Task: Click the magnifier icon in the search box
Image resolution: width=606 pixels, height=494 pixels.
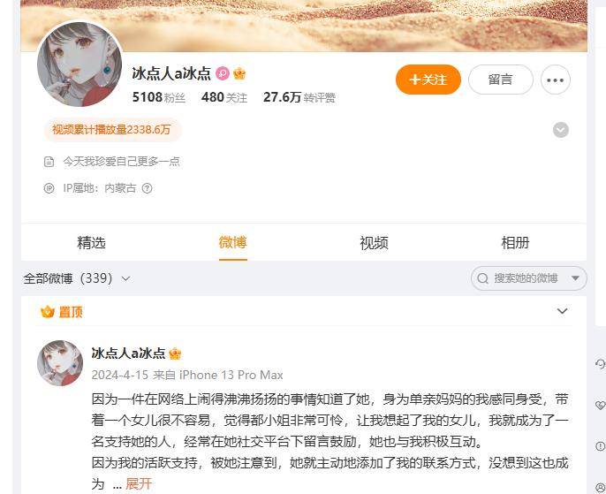Action: click(482, 278)
